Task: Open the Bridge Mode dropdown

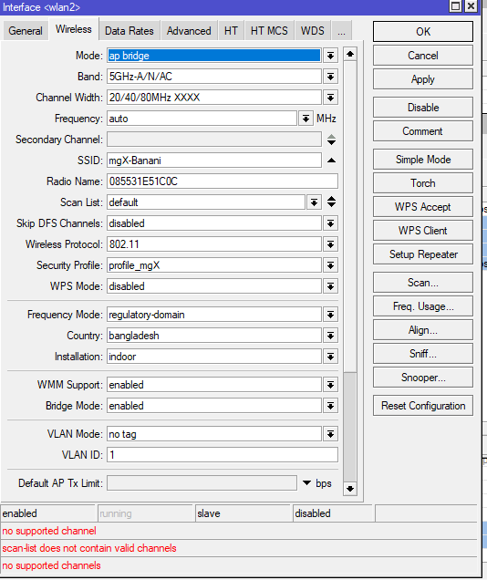Action: click(330, 406)
